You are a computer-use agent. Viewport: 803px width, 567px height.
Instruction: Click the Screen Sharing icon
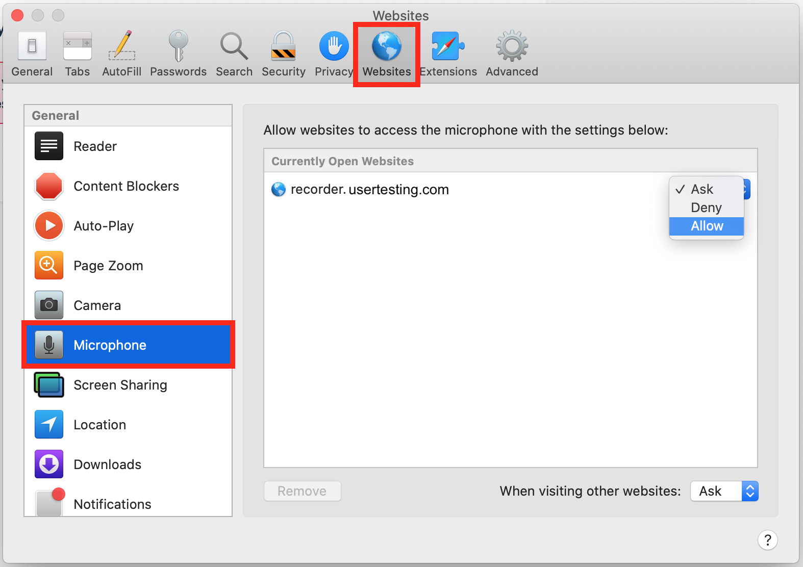[x=49, y=384]
